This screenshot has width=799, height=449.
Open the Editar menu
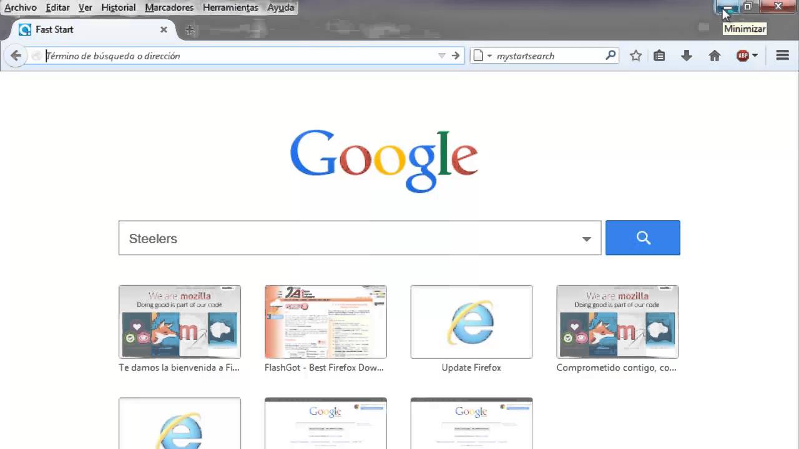[57, 7]
